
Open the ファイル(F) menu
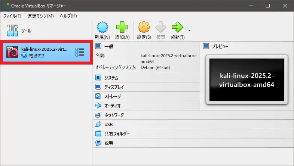click(12, 16)
